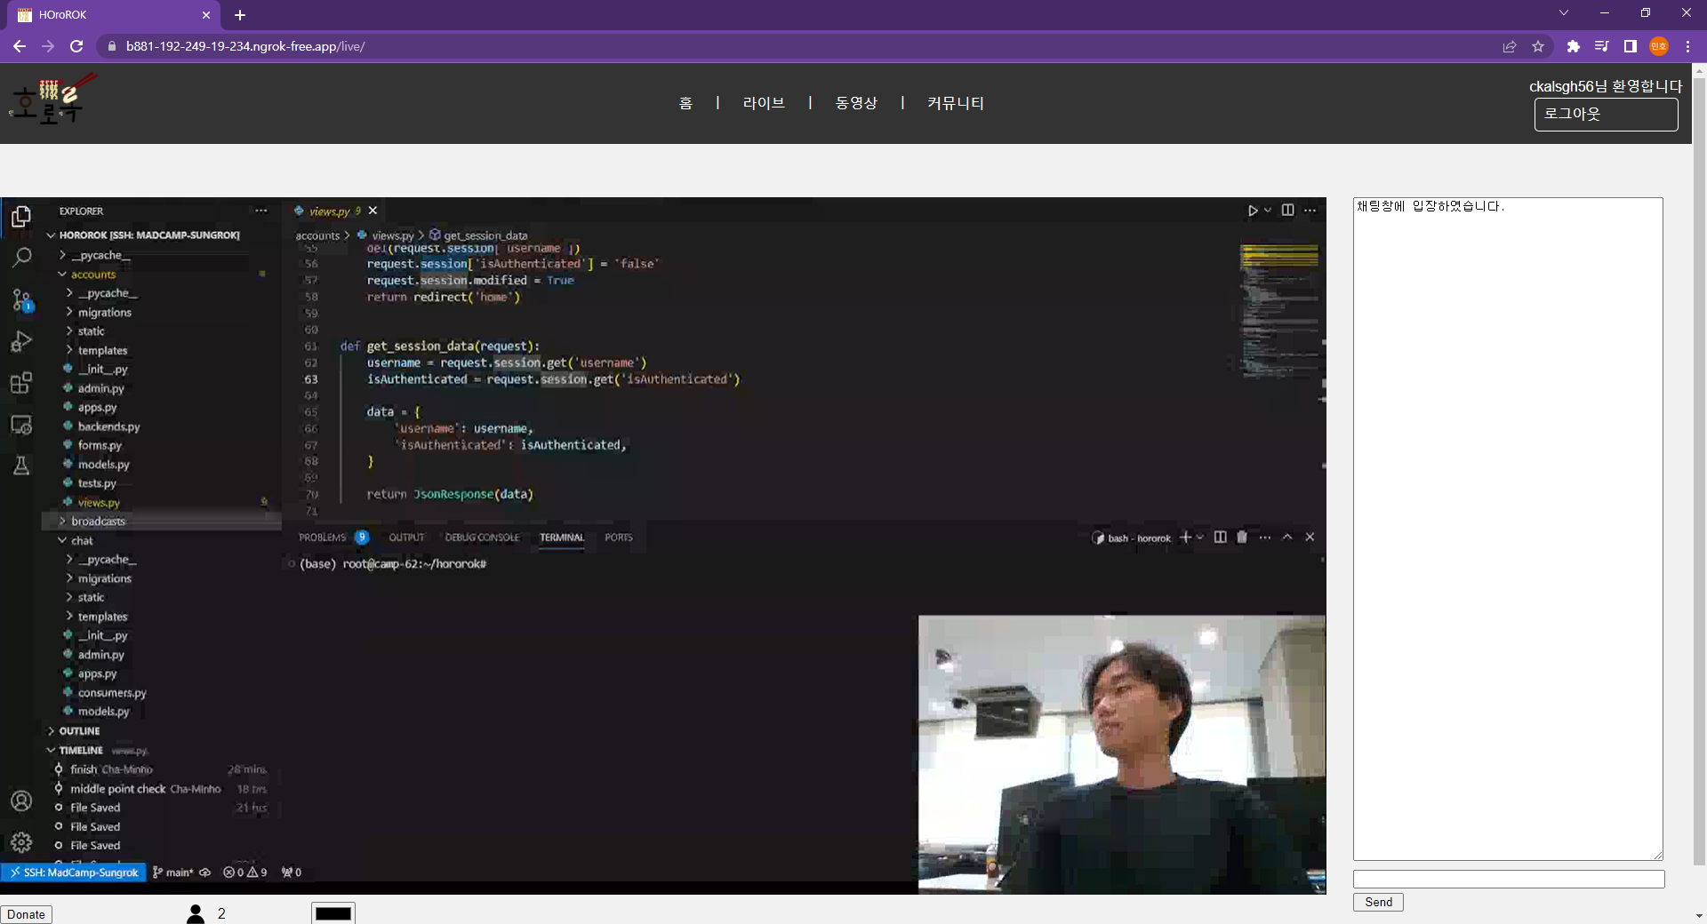Open the Run and Debug icon
This screenshot has height=924, width=1707.
coord(21,341)
